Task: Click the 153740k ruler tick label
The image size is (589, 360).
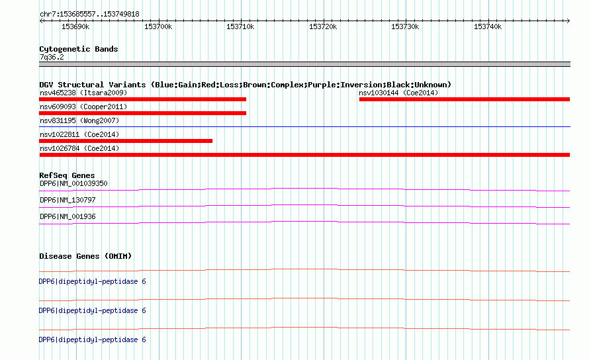Action: click(x=488, y=26)
